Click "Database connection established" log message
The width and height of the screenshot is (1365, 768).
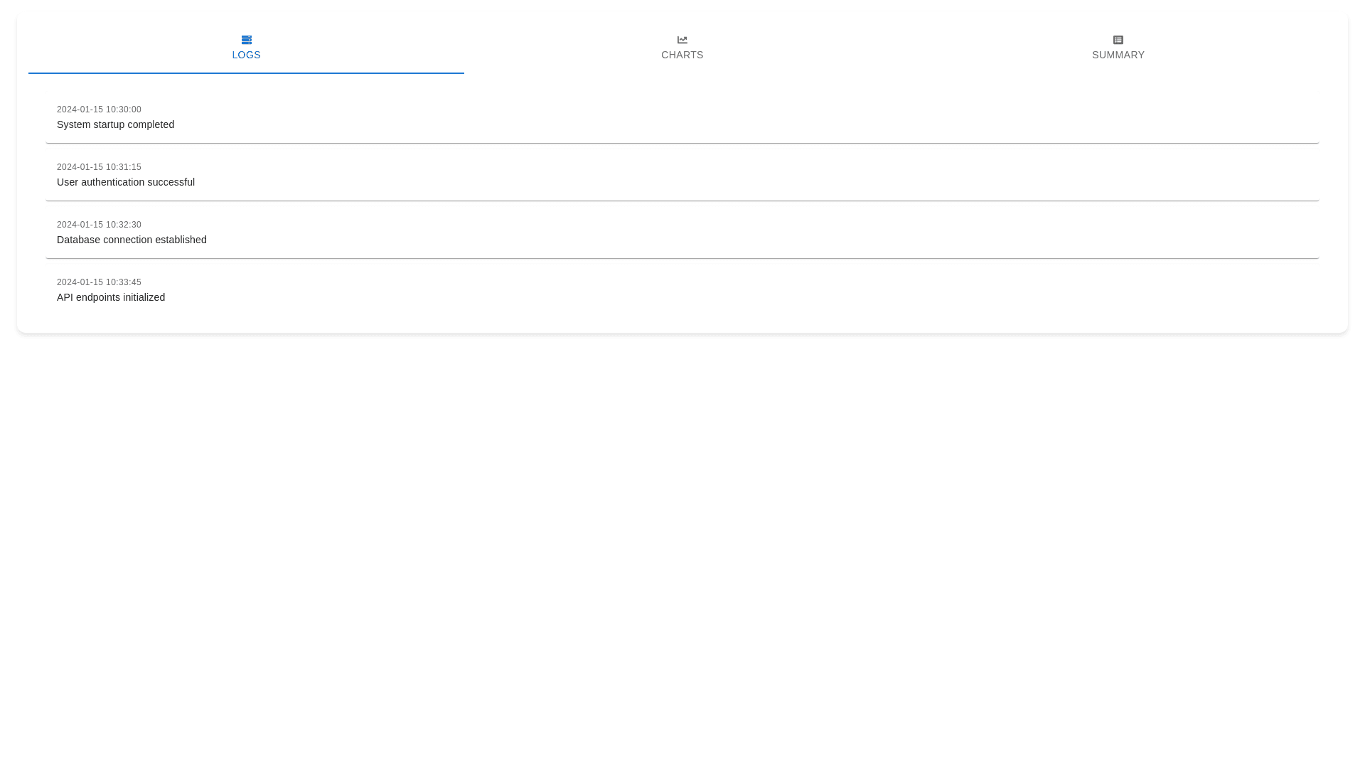pos(132,240)
